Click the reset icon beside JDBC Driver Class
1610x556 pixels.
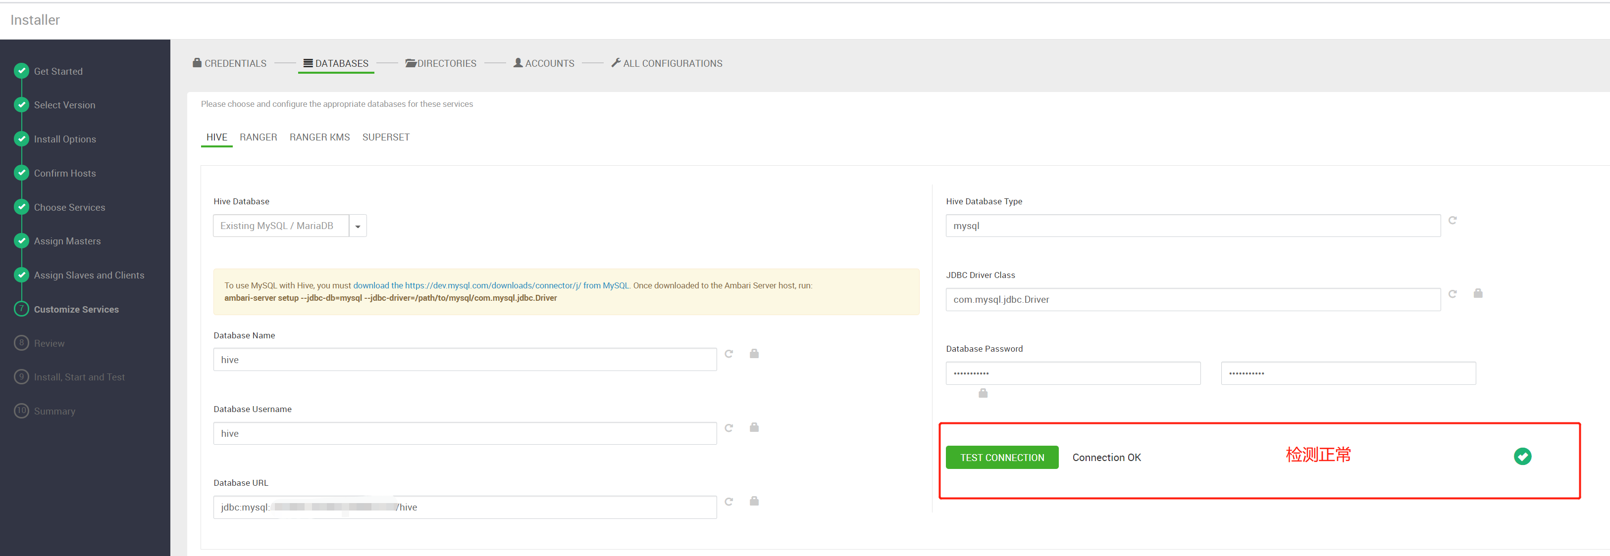1453,293
